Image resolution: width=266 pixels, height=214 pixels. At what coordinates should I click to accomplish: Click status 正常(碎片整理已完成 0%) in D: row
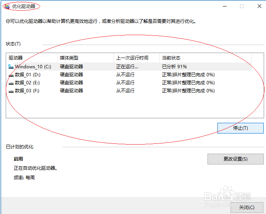[x=188, y=75]
